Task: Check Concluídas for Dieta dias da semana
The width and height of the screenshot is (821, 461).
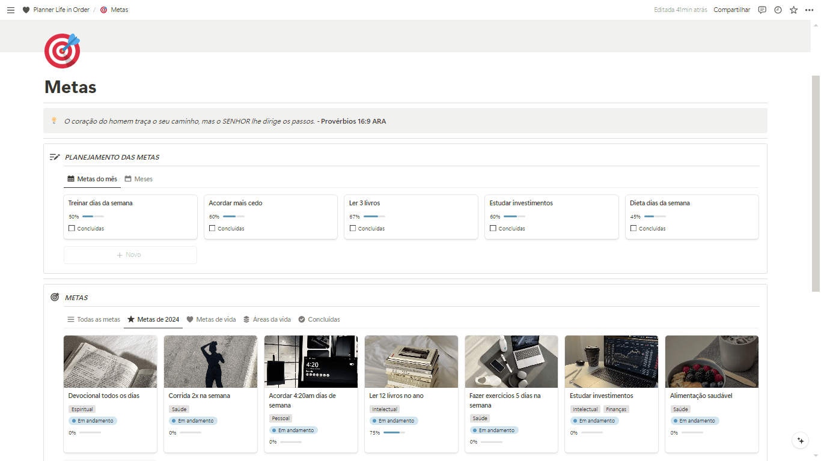Action: click(x=633, y=228)
